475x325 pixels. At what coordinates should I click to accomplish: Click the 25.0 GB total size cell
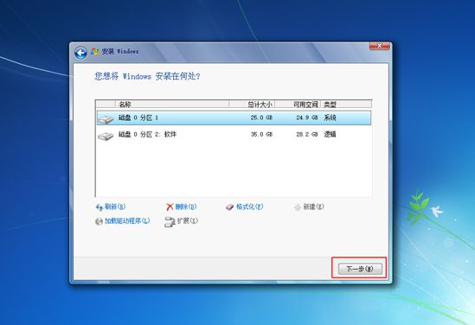click(x=261, y=118)
